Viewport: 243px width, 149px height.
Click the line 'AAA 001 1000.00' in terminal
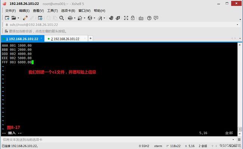coord(17,46)
